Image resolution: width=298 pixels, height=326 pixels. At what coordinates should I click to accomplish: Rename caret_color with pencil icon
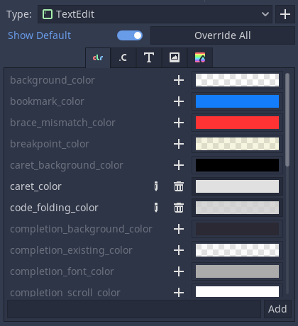(156, 186)
